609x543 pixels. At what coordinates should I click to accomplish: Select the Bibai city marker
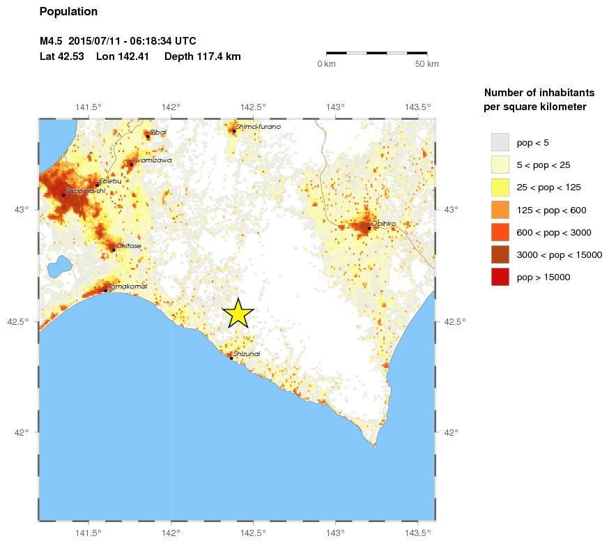pyautogui.click(x=148, y=137)
